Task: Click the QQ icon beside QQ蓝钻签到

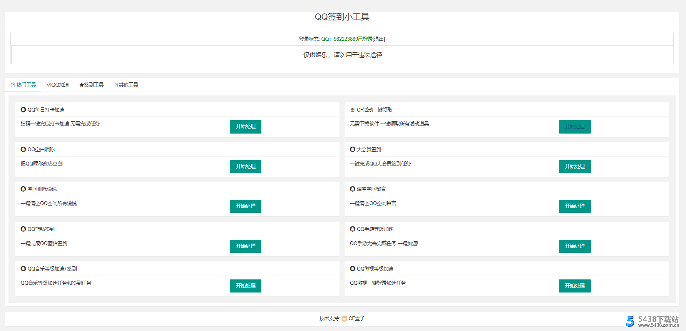Action: pyautogui.click(x=23, y=229)
